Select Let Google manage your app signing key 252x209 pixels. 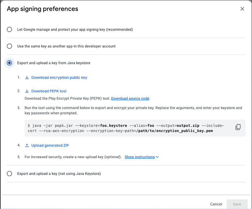[9, 30]
